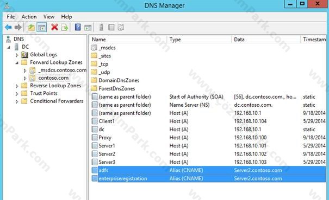Click the DC server icon in tree

16,47
